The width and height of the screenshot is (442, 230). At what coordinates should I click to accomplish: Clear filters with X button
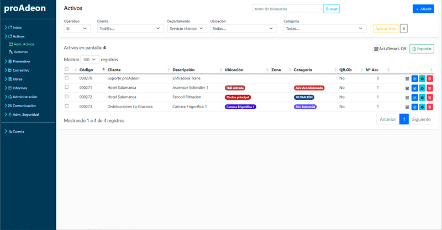(x=404, y=29)
